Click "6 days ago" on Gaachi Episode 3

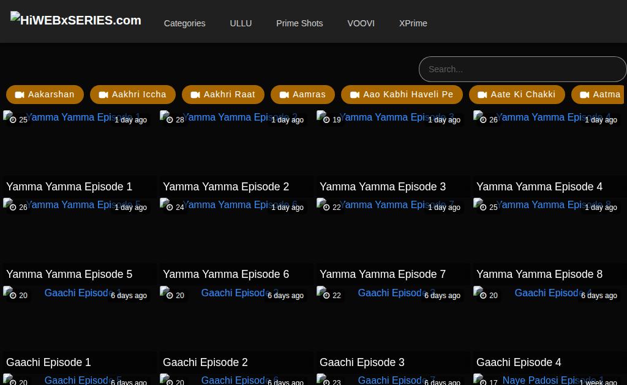(x=442, y=296)
